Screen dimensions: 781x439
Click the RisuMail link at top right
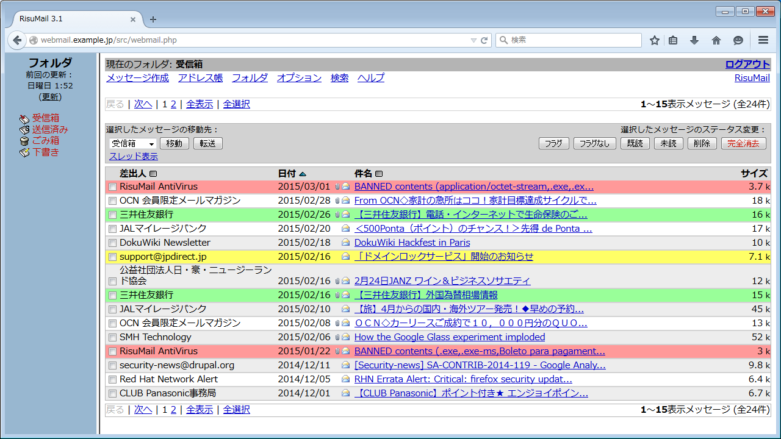(752, 78)
